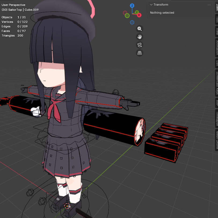
Task: Open the Mesh Online sidebar tab
Action: click(x=217, y=140)
